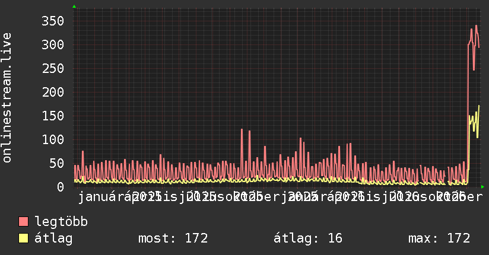The width and height of the screenshot is (489, 255).
Task: Select the 'max: 172' maximum value
Action: tap(439, 238)
